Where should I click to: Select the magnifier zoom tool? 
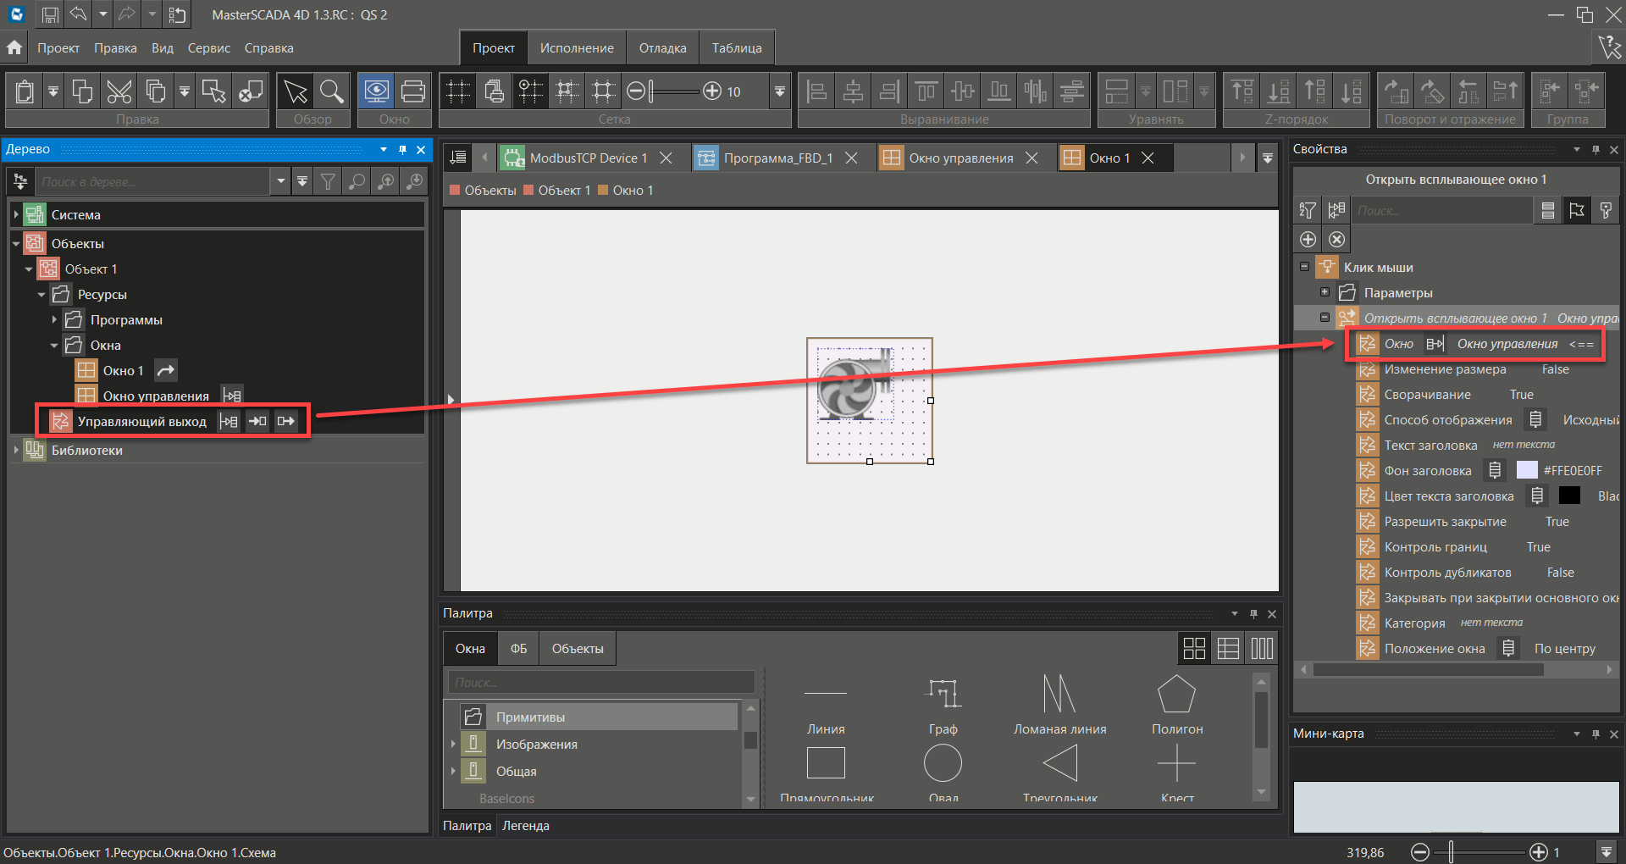click(332, 91)
